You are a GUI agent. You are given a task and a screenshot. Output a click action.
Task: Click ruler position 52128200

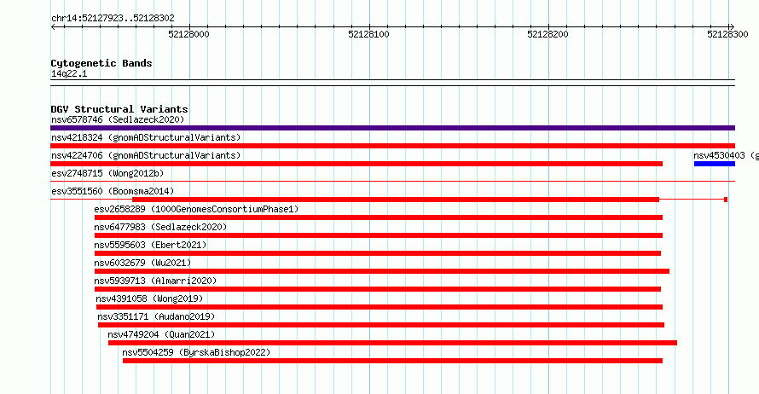[x=548, y=34]
